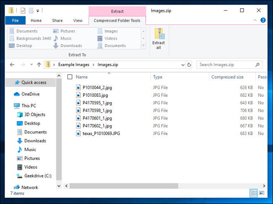Open the address bar history dropdown
This screenshot has width=273, height=204.
(182, 65)
